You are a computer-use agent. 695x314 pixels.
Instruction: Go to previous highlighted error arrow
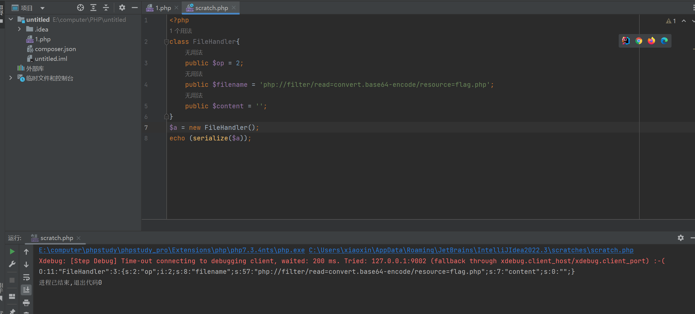[684, 21]
